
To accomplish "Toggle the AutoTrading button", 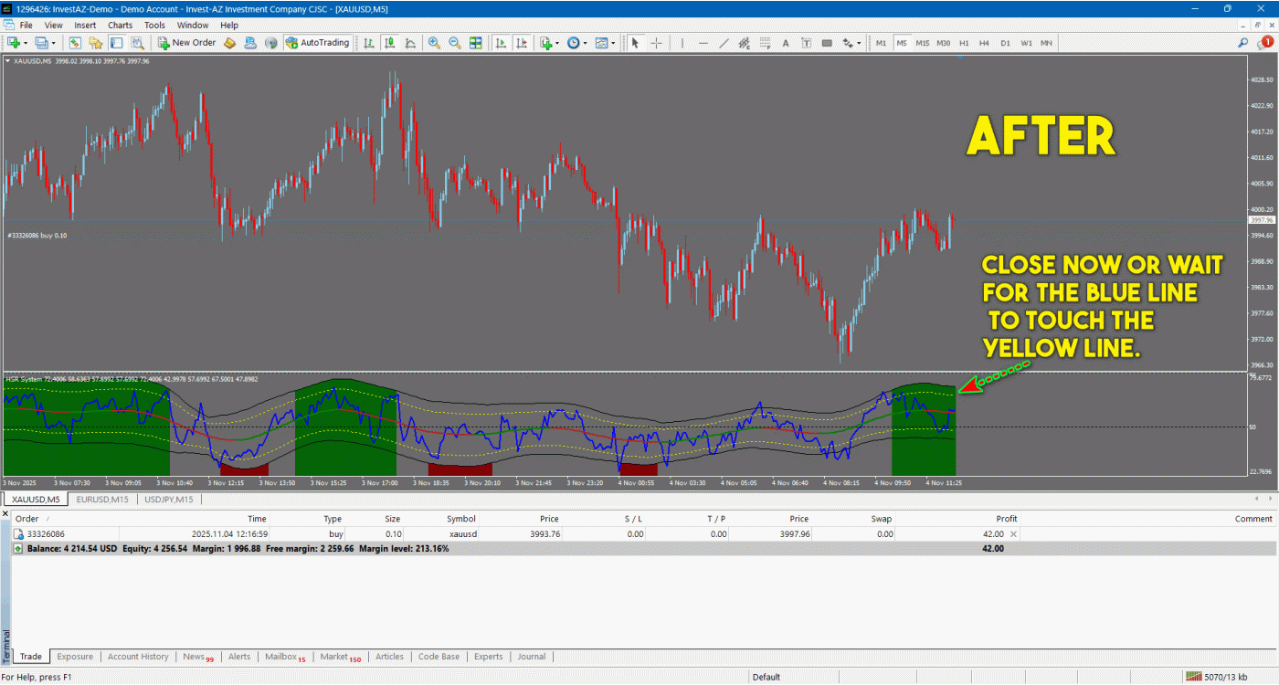I will [x=317, y=43].
